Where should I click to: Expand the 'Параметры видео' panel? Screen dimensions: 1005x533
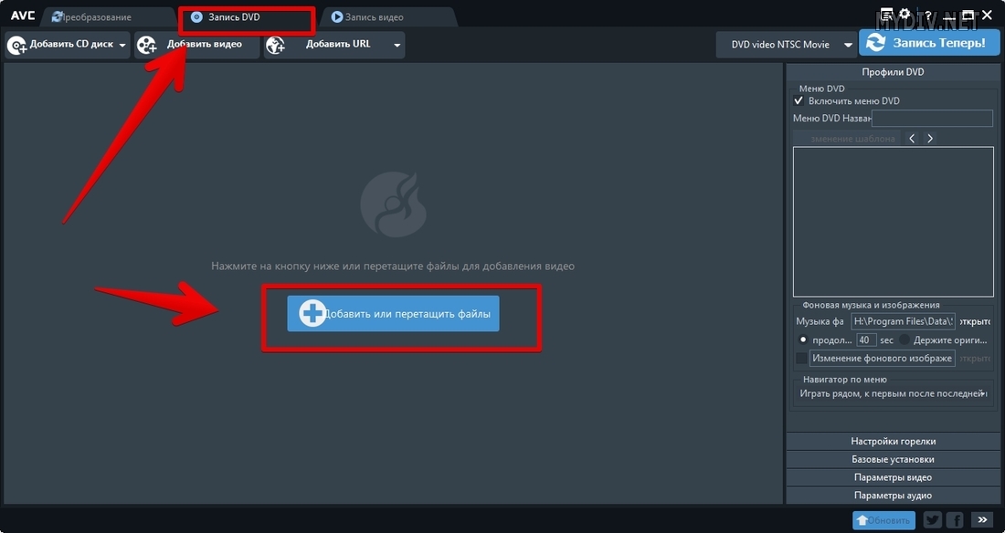893,477
